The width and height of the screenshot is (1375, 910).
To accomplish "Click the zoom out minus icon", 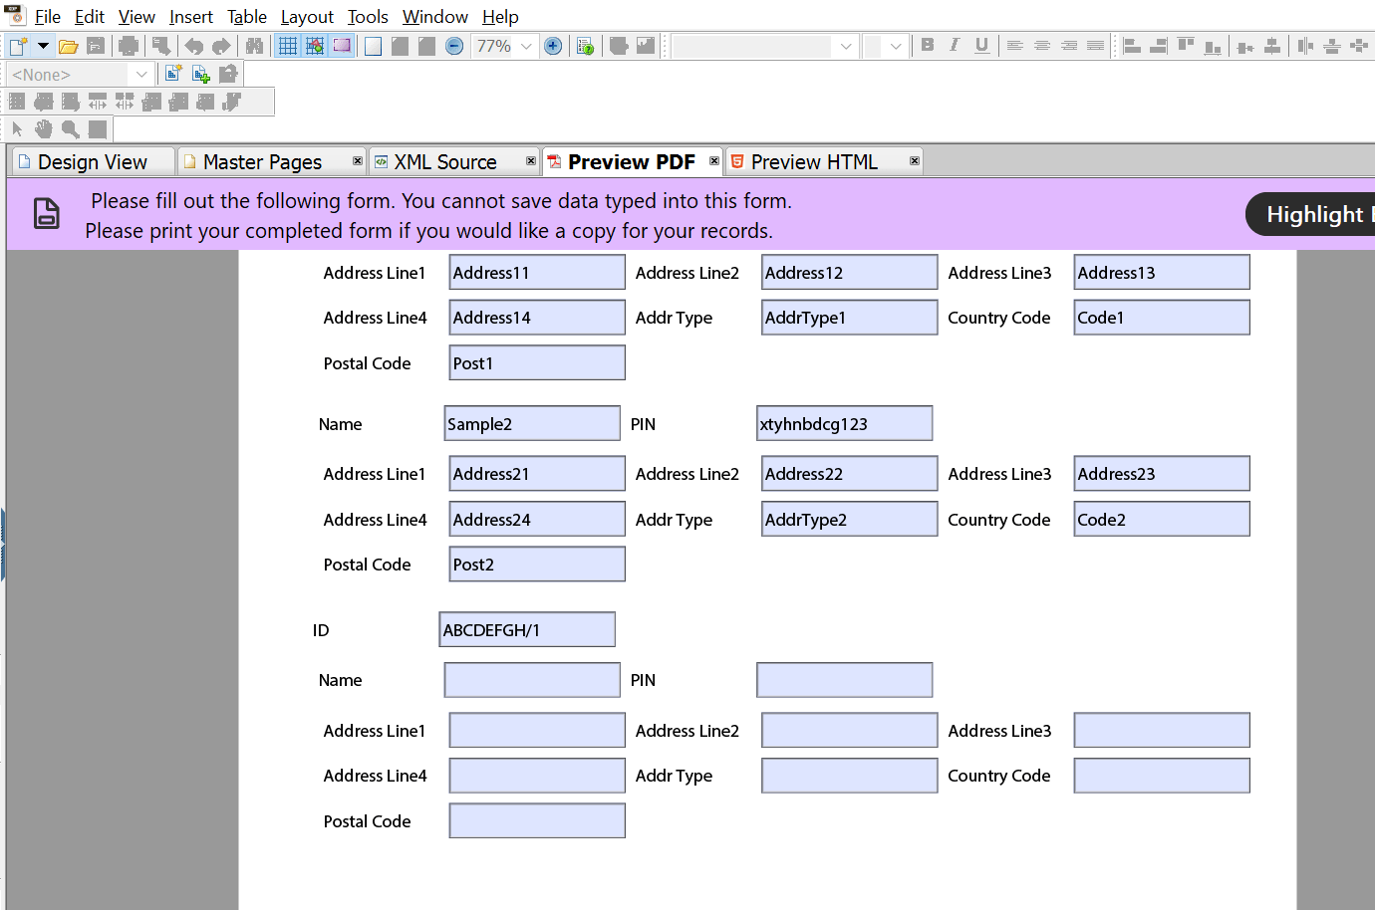I will pos(453,45).
